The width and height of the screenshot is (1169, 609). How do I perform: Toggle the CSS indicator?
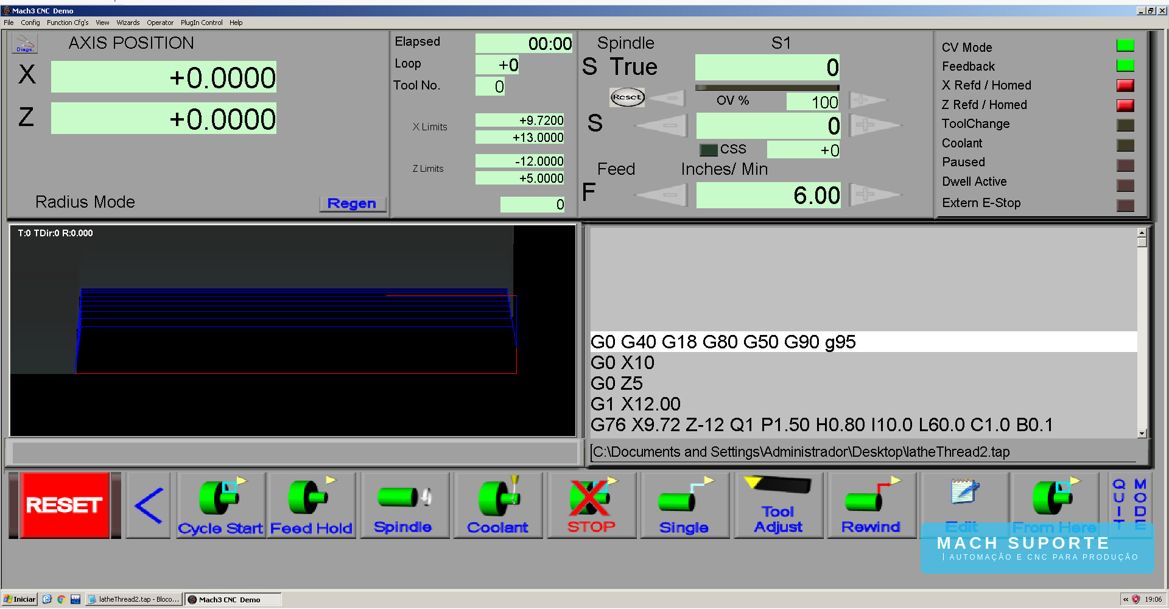click(709, 150)
